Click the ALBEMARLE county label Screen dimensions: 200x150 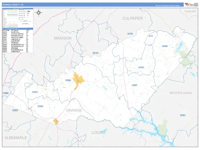(x=16, y=137)
